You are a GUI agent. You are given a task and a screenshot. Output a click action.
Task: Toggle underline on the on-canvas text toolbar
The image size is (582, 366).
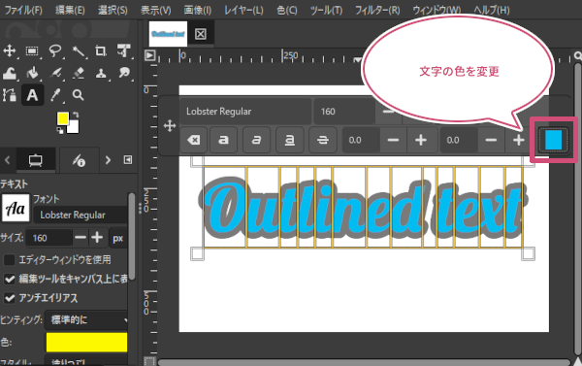coord(290,140)
